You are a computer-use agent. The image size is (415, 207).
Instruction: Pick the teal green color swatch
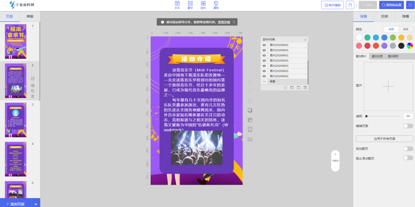coord(367,38)
